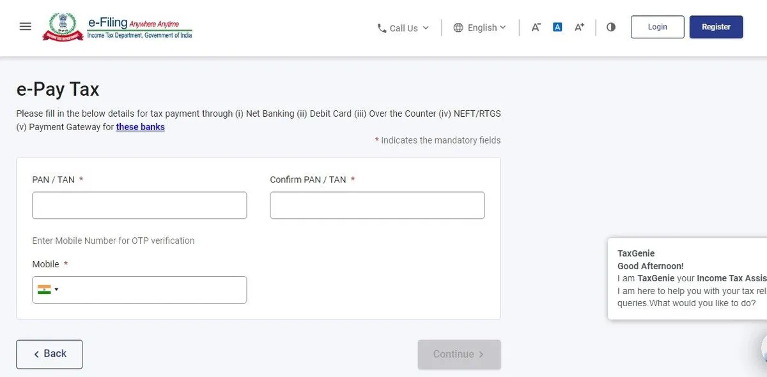Click into the Mobile number field
The height and width of the screenshot is (377, 767).
click(153, 290)
